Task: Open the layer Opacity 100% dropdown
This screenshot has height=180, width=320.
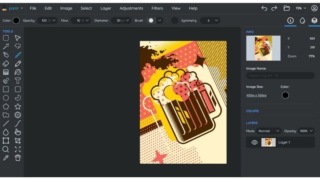Action: click(306, 131)
